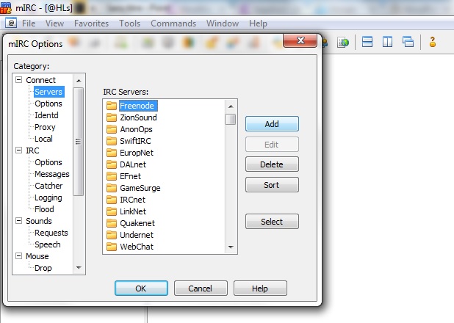
Task: Select Speech under Sounds
Action: click(x=48, y=244)
